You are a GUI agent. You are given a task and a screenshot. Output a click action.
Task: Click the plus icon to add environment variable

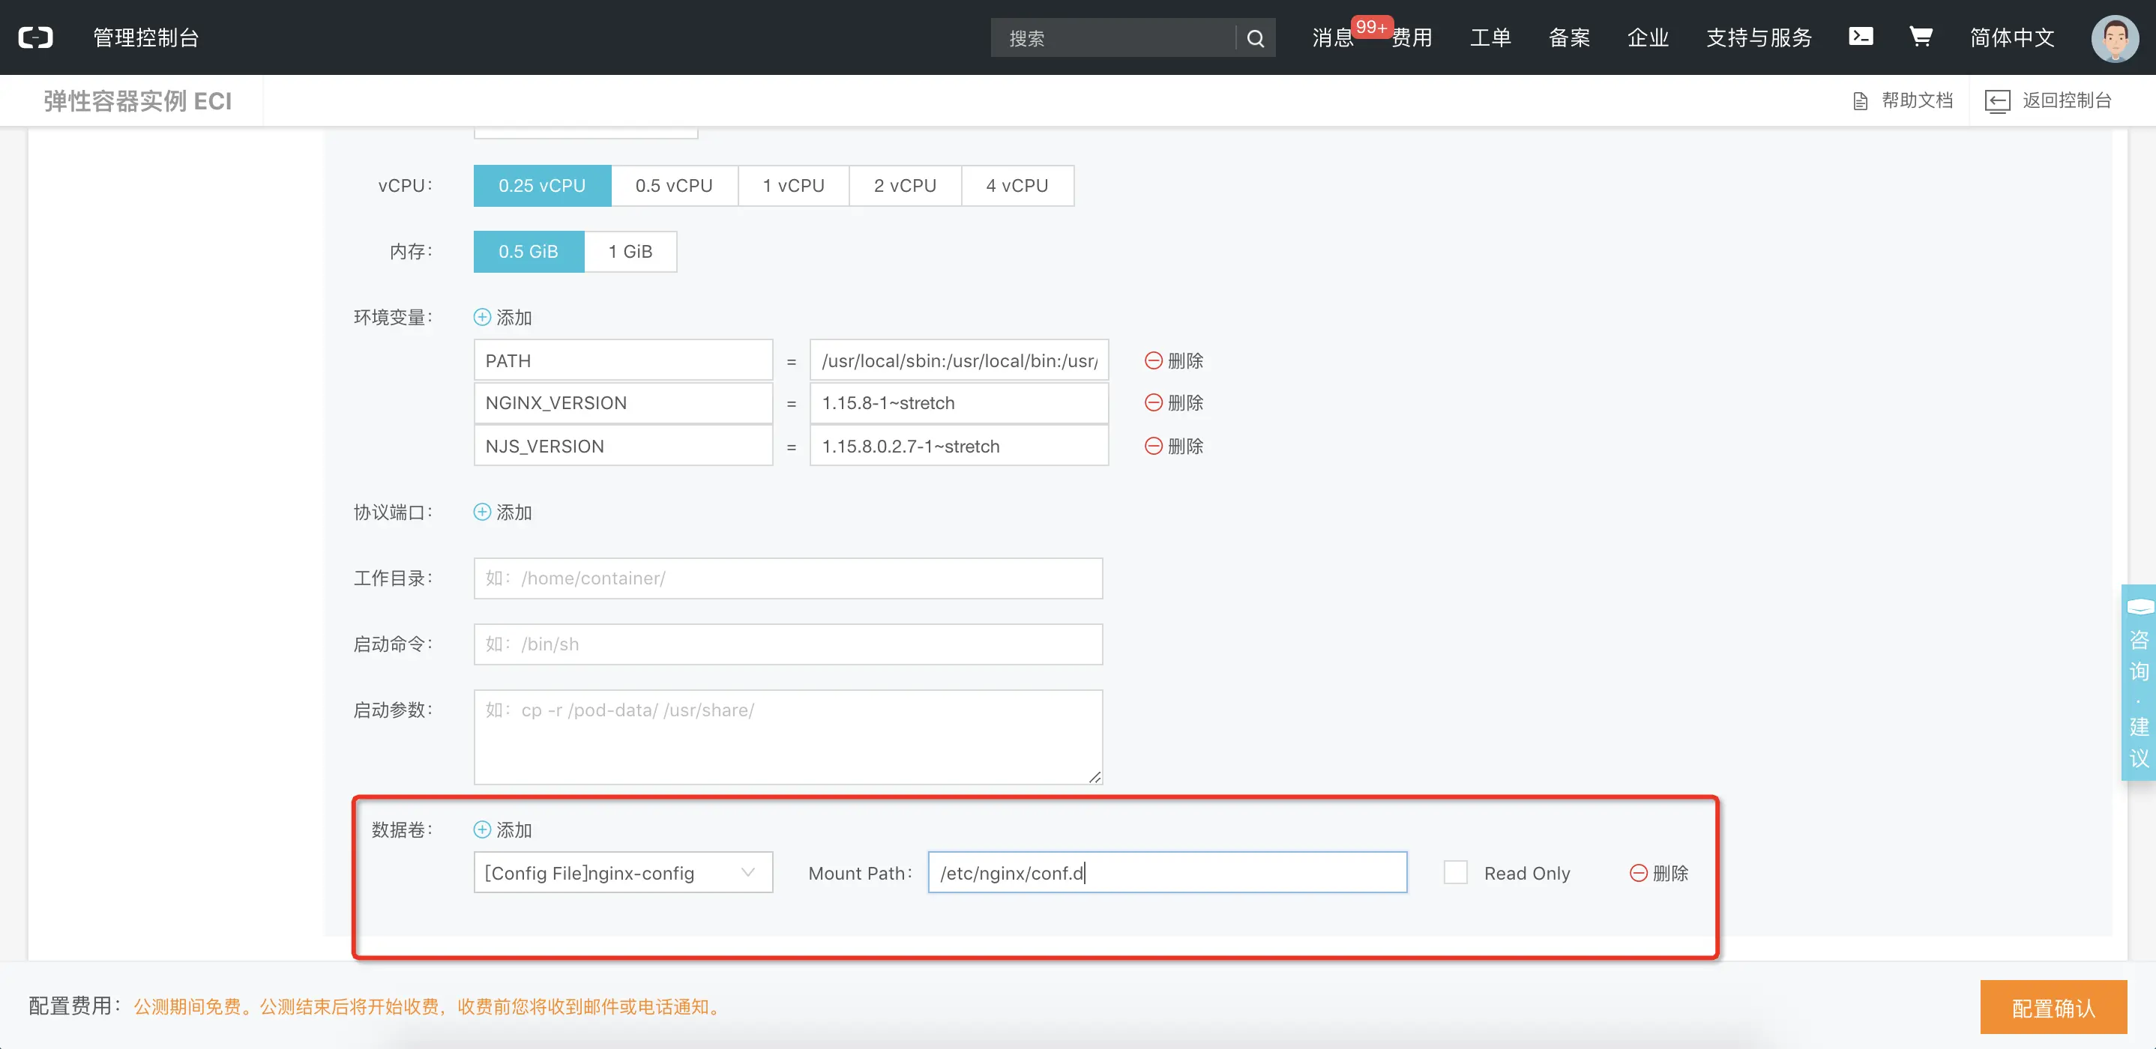click(x=482, y=317)
